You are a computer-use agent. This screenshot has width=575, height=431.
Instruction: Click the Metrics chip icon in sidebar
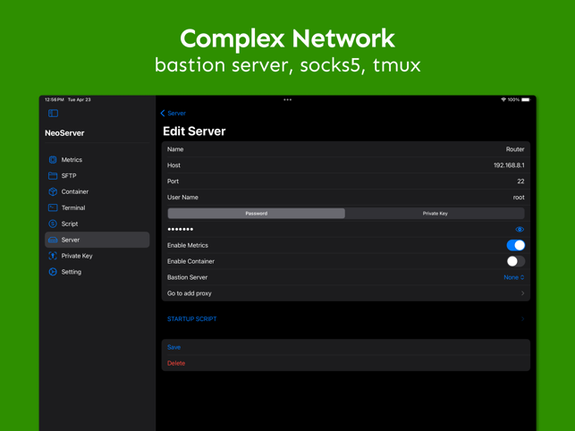pyautogui.click(x=53, y=160)
